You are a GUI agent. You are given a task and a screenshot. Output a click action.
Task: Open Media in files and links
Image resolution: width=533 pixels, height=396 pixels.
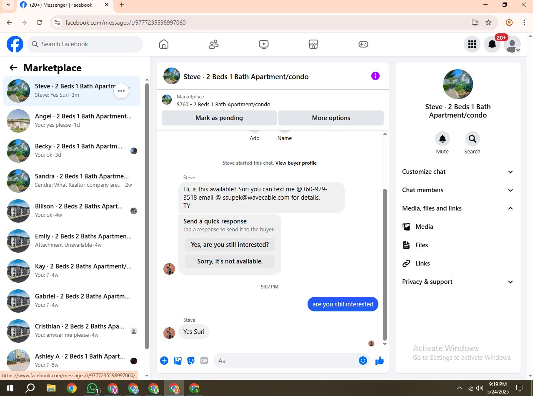pyautogui.click(x=458, y=227)
